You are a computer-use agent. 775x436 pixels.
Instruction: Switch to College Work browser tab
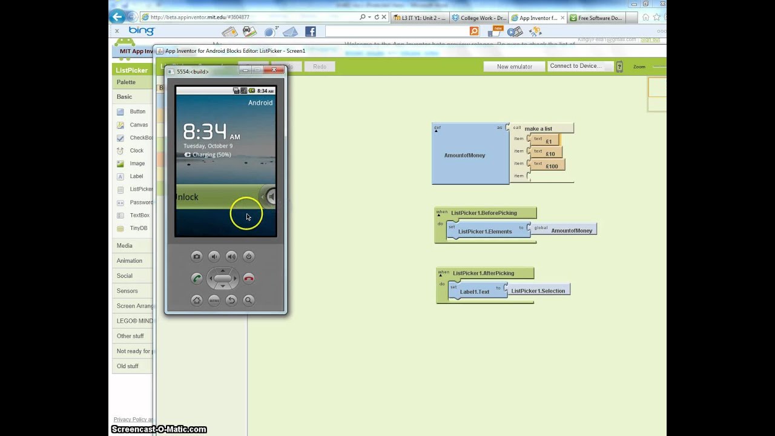[x=479, y=18]
